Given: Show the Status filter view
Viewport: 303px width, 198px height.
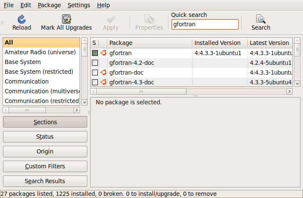Looking at the screenshot, I should tap(45, 137).
